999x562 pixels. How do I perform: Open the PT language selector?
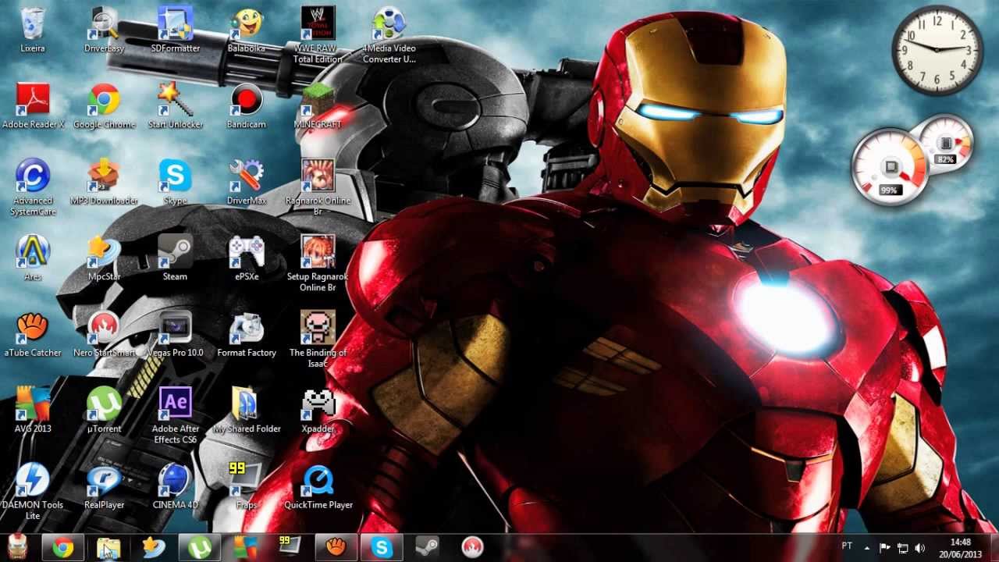(848, 546)
